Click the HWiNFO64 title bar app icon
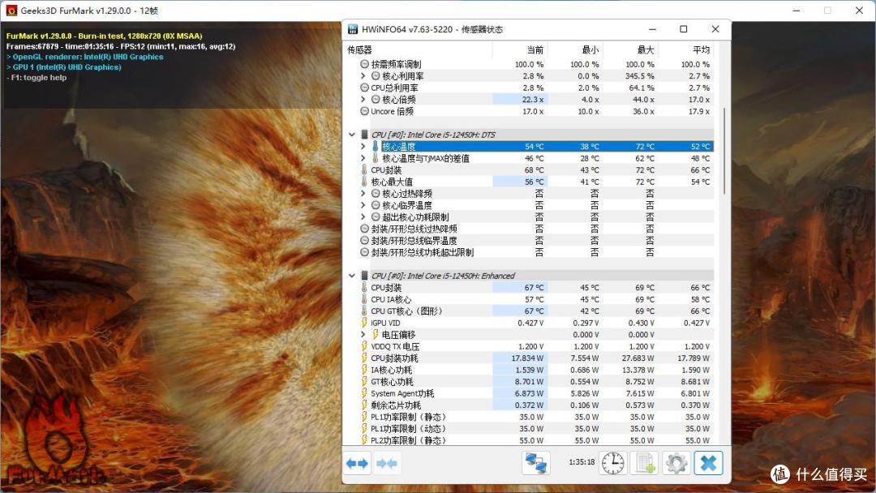The height and width of the screenshot is (493, 876). click(x=353, y=29)
